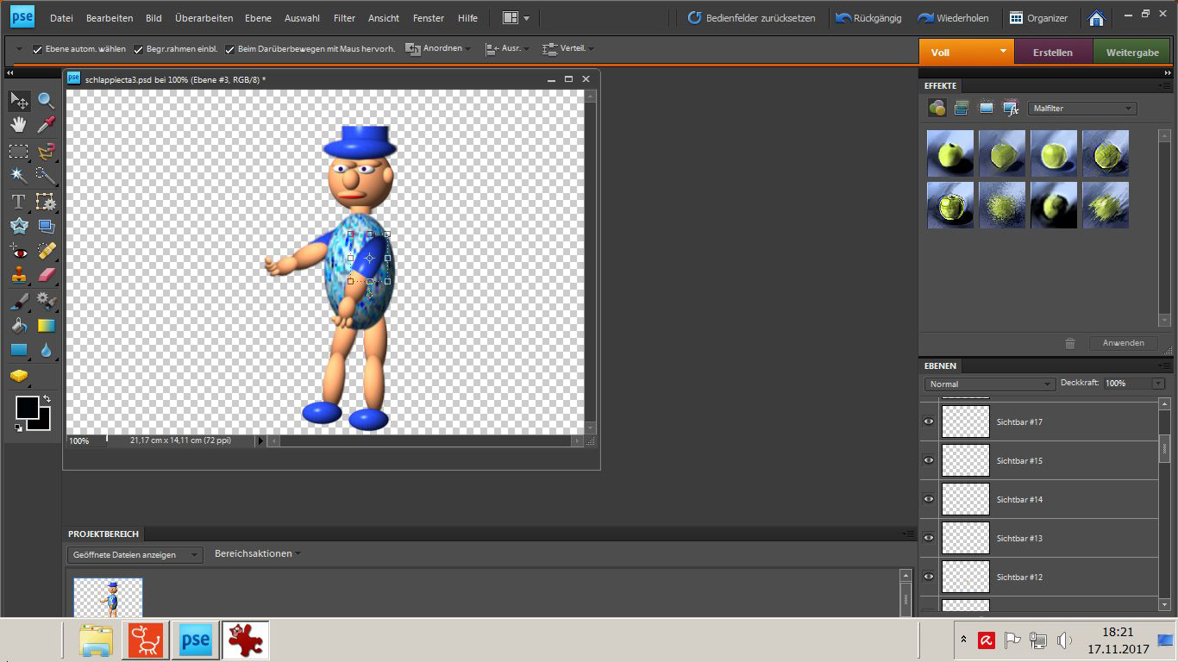Hide layer Sichtbar #14
The width and height of the screenshot is (1178, 662).
[x=929, y=499]
